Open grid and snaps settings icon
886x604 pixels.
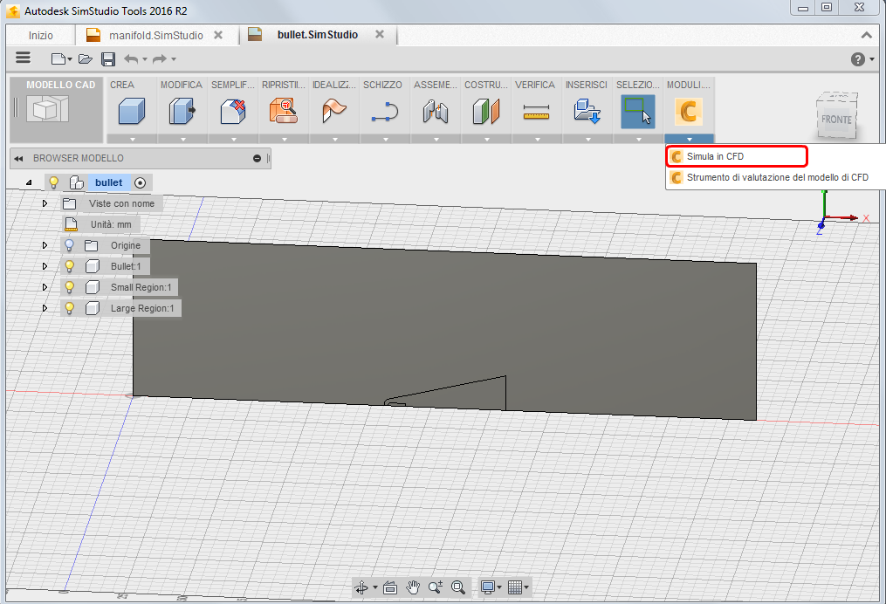tap(515, 587)
